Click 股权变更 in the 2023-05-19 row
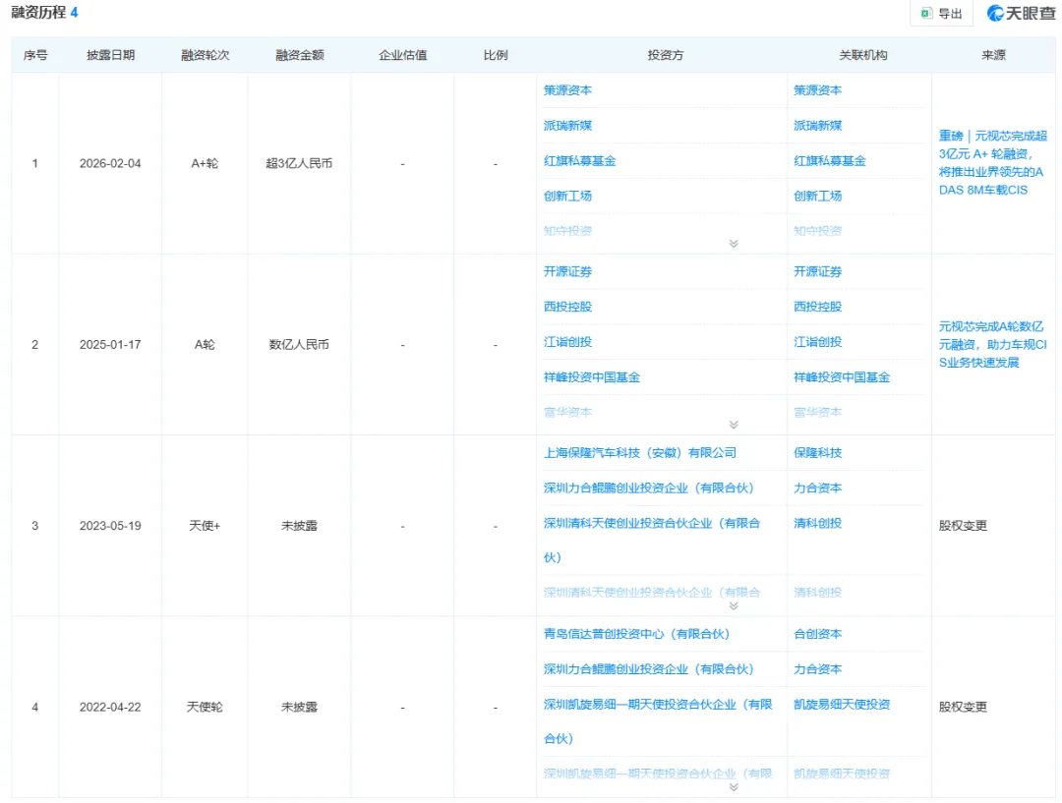1062x803 pixels. [x=963, y=526]
